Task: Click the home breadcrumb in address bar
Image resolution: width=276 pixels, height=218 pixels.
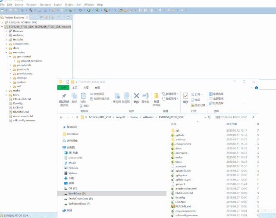Action: 134,117
